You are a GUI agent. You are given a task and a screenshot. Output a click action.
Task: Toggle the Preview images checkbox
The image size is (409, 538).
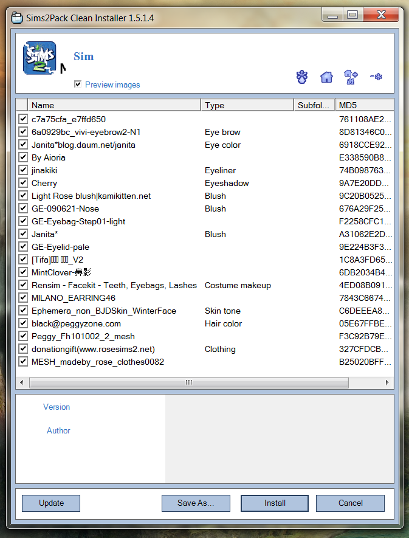tap(78, 84)
